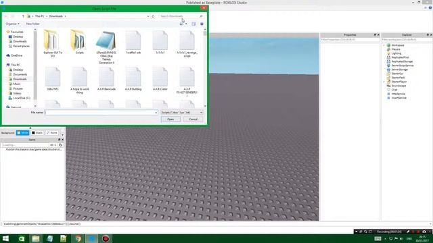Image resolution: width=433 pixels, height=243 pixels.
Task: Select Soundscape in Explorer panel
Action: (x=398, y=86)
